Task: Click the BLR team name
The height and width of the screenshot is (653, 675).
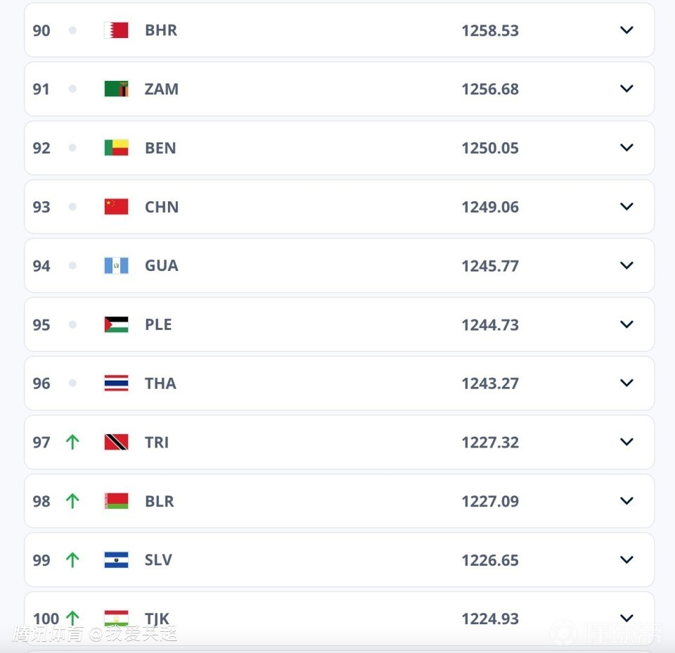Action: tap(159, 501)
